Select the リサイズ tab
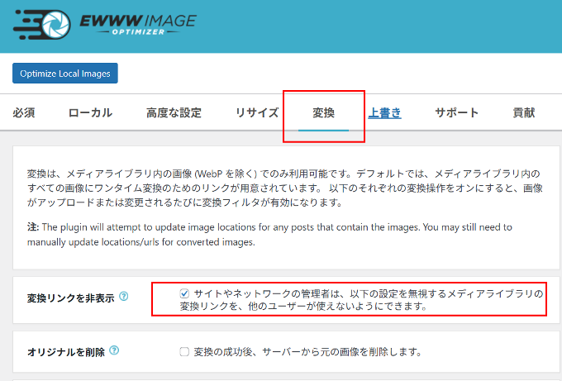The height and width of the screenshot is (381, 562). [256, 113]
